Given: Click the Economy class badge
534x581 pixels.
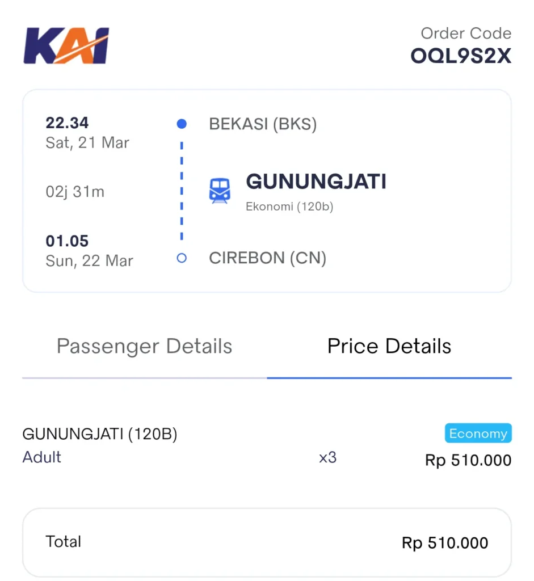Looking at the screenshot, I should 478,433.
